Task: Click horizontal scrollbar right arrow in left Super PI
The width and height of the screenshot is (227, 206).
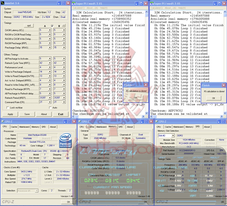Action: [x=143, y=116]
